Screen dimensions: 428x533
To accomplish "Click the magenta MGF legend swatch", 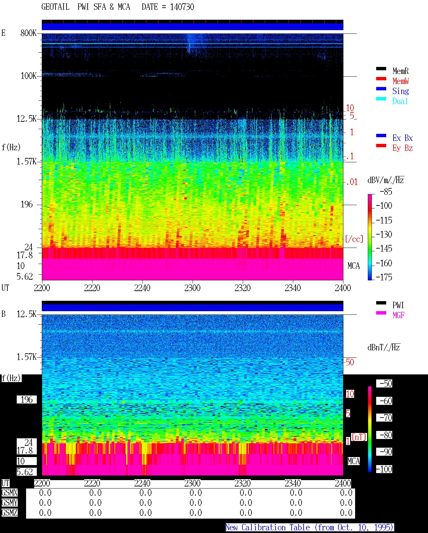I will tap(381, 313).
